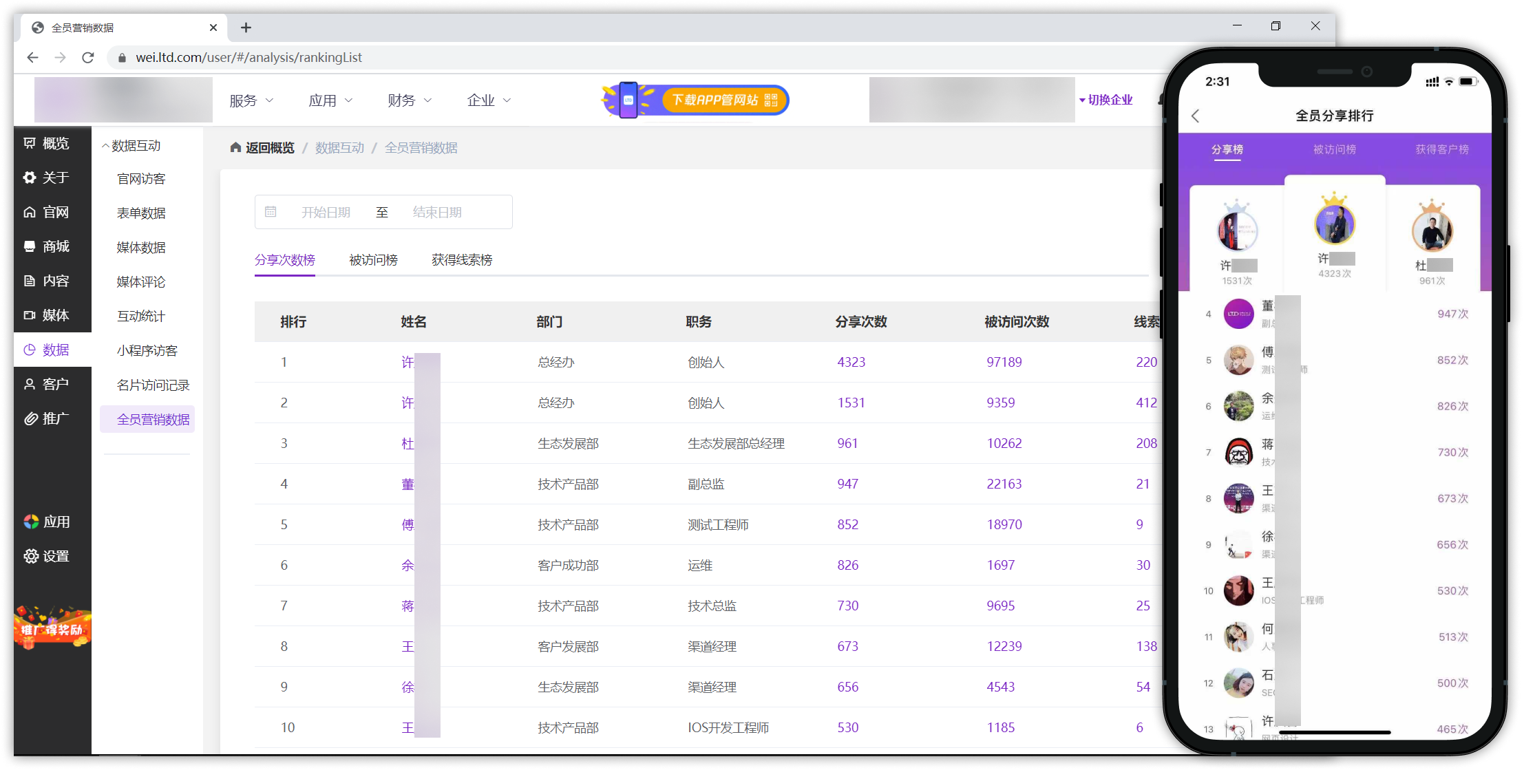Click the calendar icon in date range
1524x770 pixels.
coord(271,212)
